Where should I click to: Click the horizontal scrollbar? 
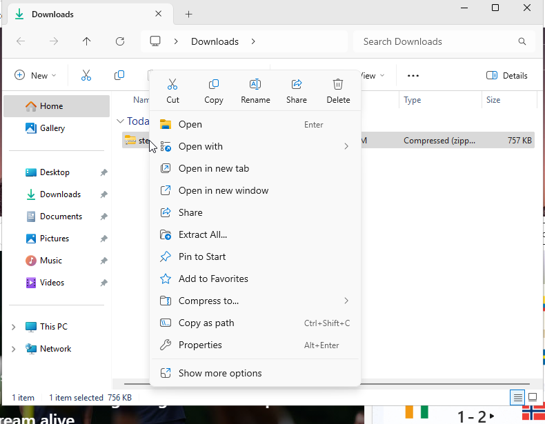(445, 384)
